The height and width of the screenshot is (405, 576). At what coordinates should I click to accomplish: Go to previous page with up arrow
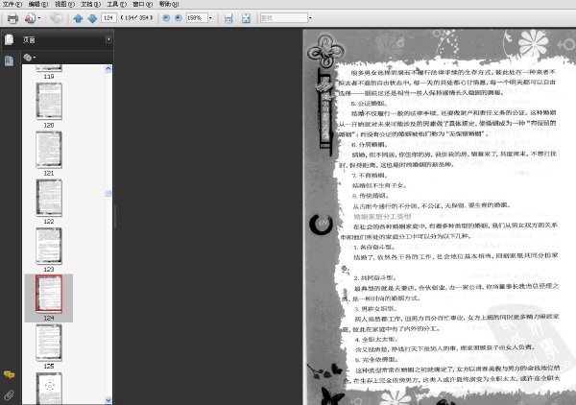click(78, 18)
